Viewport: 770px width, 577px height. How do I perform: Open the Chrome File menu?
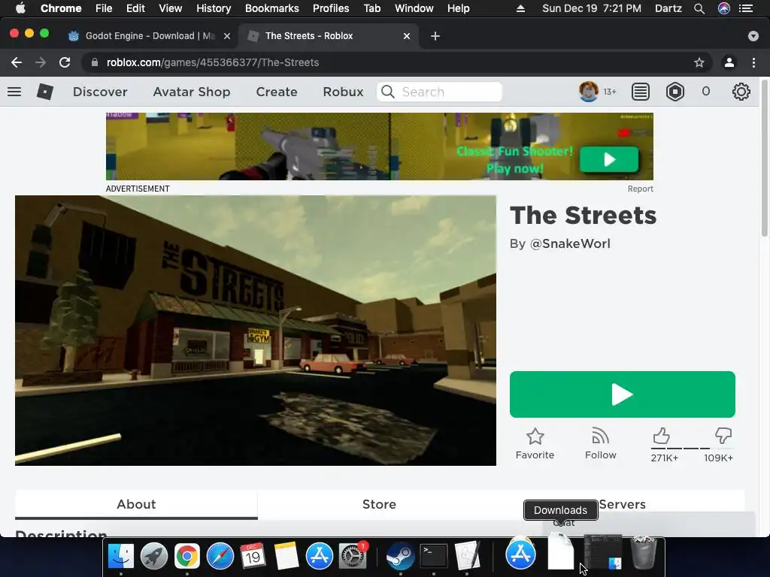pyautogui.click(x=104, y=8)
